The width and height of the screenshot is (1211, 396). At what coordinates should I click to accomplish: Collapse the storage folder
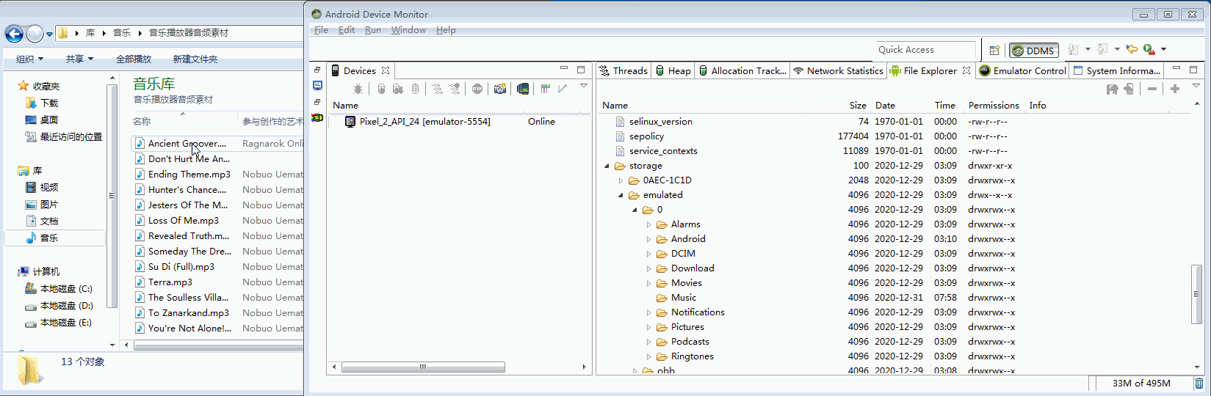click(x=607, y=166)
